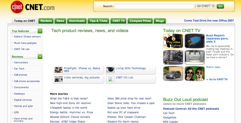
Task: Open the Cell phones reviews link
Action: coord(21,75)
